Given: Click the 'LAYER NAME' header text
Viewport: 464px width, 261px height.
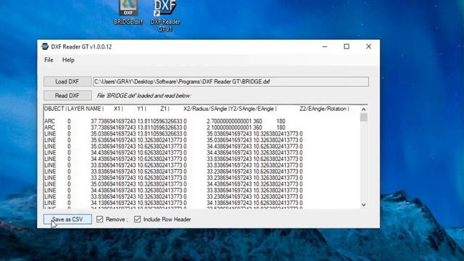Looking at the screenshot, I should [x=84, y=109].
